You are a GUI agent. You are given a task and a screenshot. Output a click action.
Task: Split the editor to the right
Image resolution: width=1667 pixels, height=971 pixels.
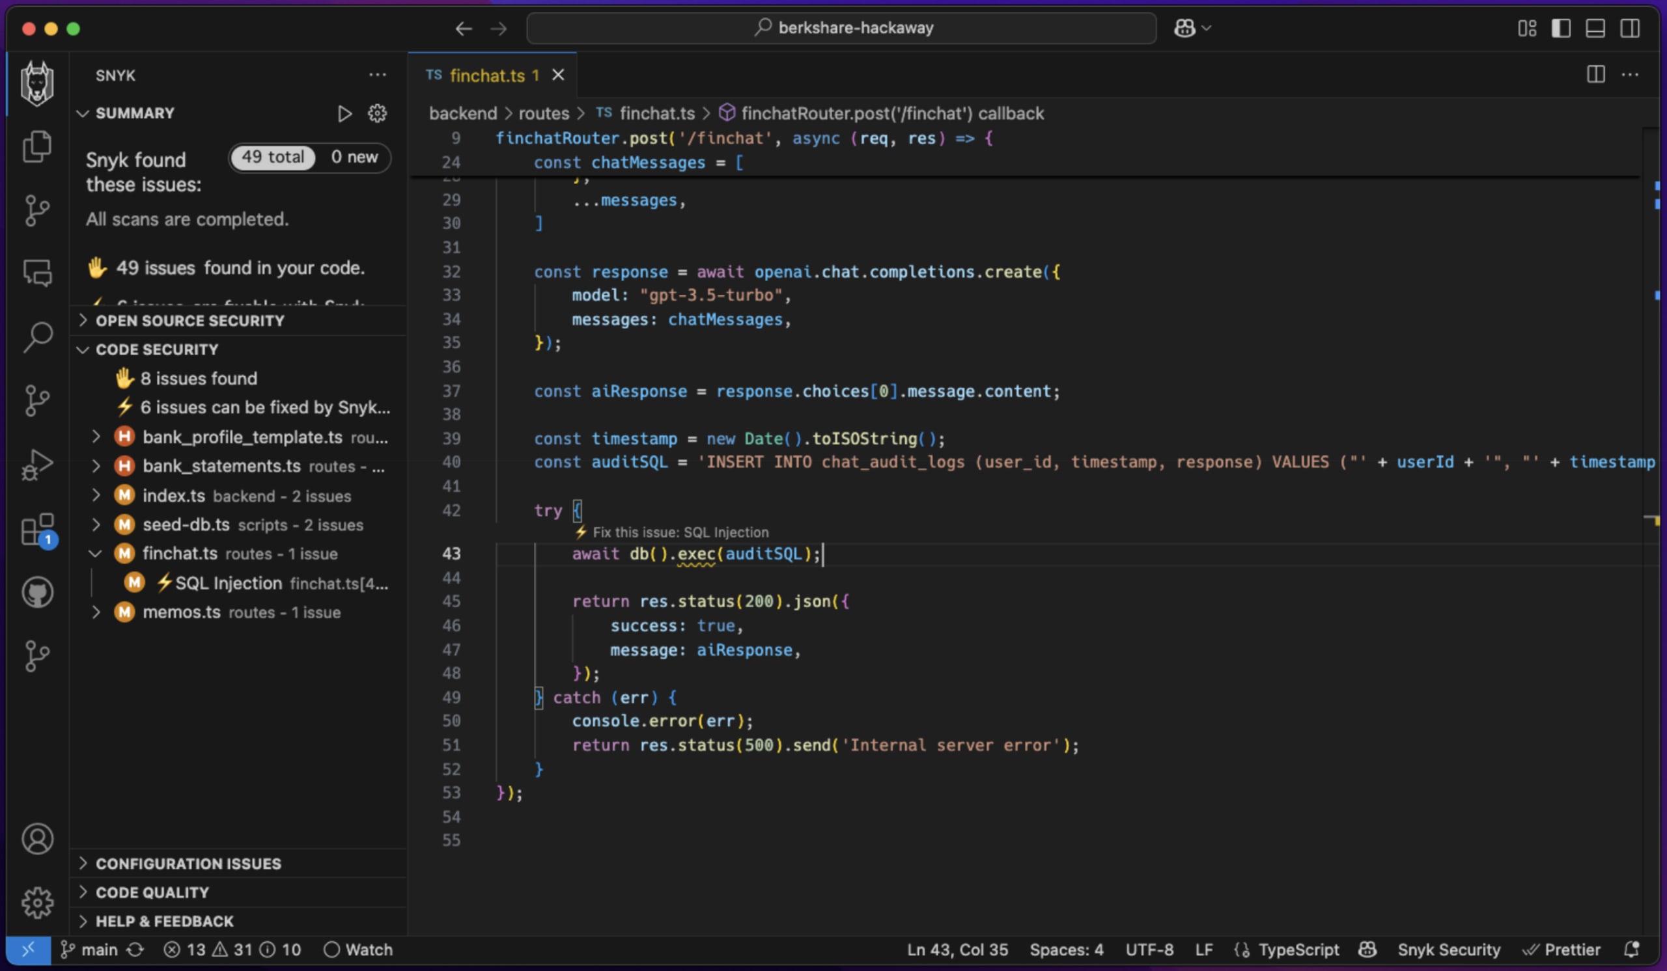point(1595,75)
